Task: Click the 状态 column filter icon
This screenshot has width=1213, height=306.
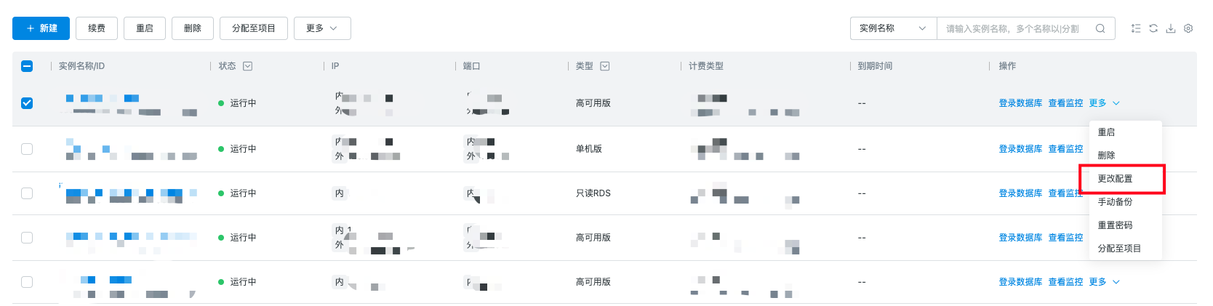Action: point(247,66)
